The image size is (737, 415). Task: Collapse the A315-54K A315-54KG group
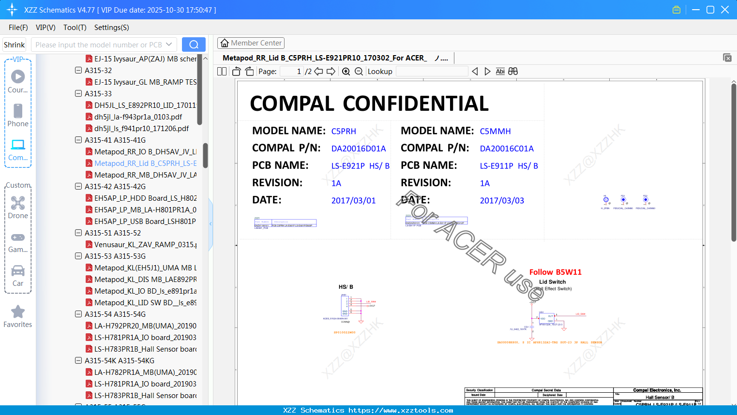click(78, 361)
